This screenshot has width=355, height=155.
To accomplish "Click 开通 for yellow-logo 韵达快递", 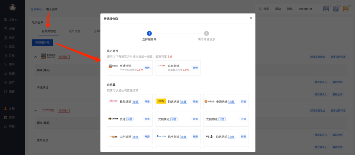I will [195, 101].
